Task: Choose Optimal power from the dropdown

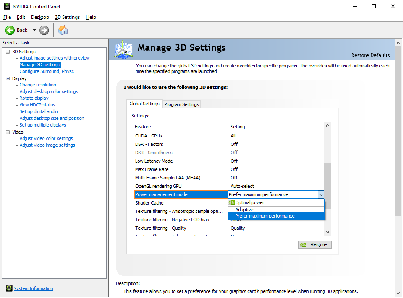Action: (x=276, y=202)
